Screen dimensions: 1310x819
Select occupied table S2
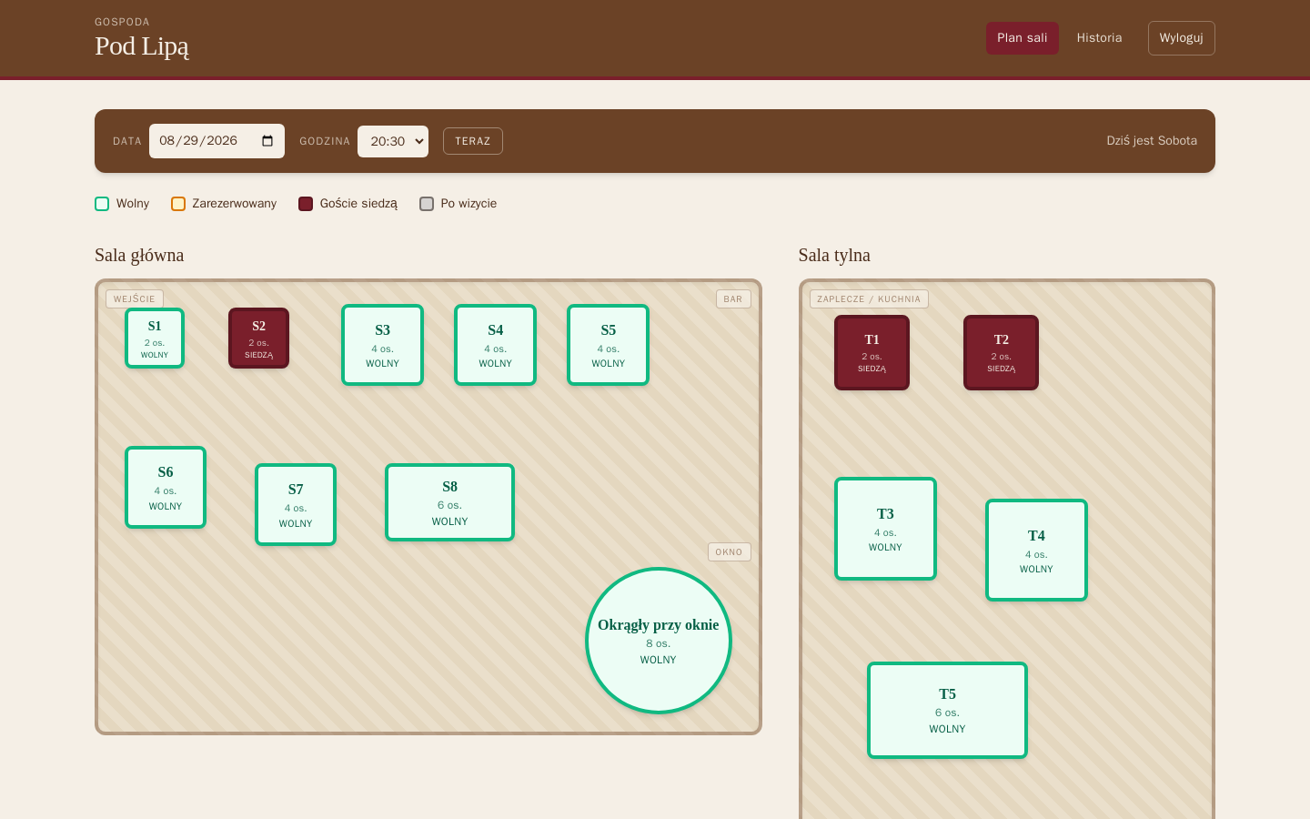point(258,339)
